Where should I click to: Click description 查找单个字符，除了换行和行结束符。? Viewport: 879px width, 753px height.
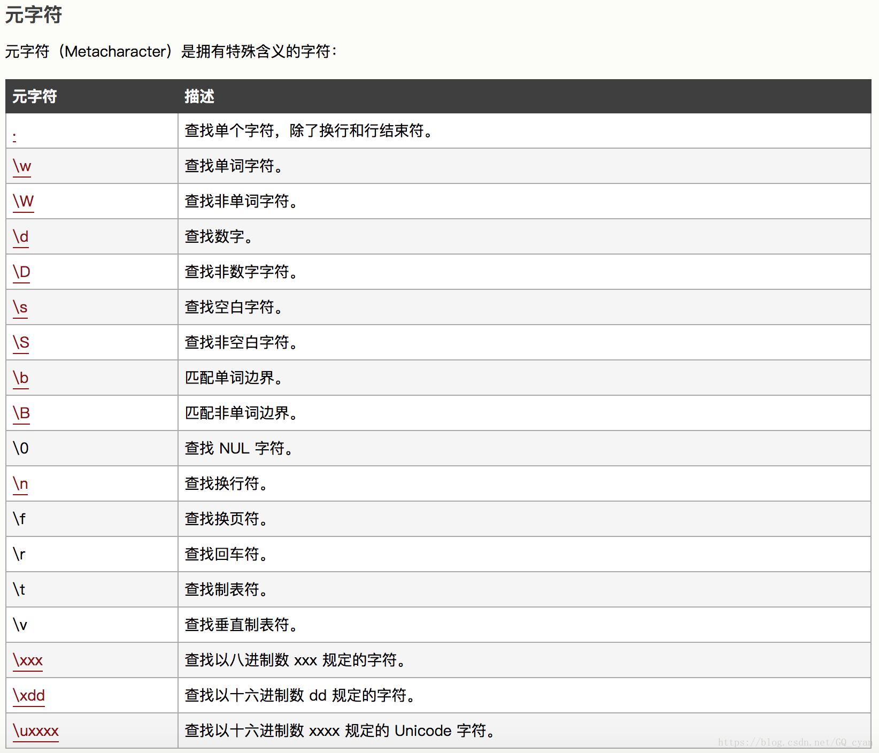click(x=309, y=130)
